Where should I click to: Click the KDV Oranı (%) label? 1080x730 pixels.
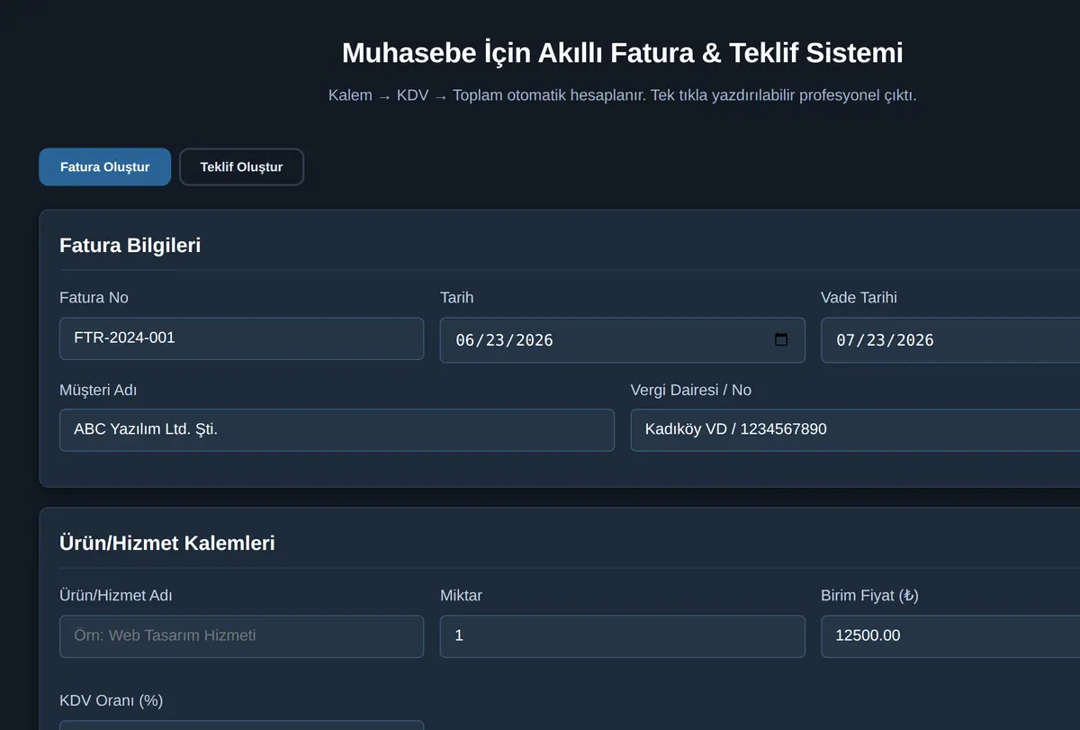pyautogui.click(x=111, y=700)
